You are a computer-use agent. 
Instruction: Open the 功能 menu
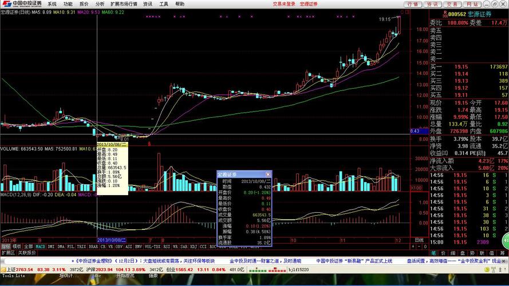click(68, 4)
